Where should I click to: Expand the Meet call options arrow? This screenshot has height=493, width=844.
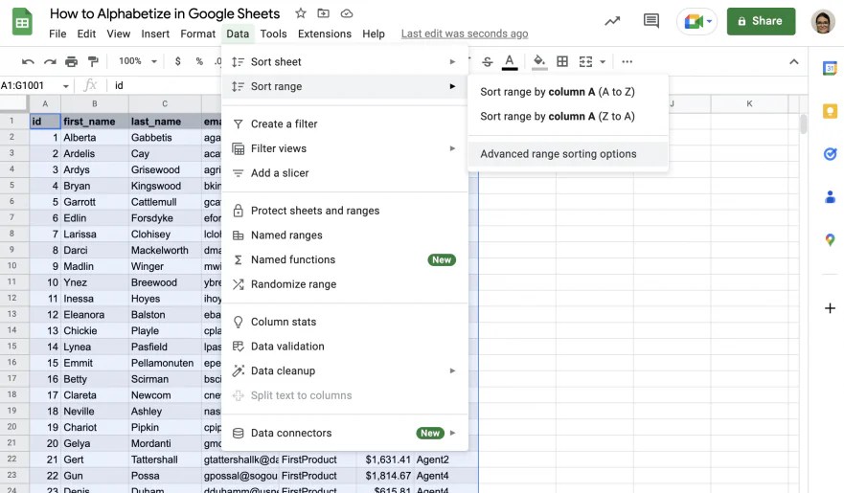(x=710, y=21)
